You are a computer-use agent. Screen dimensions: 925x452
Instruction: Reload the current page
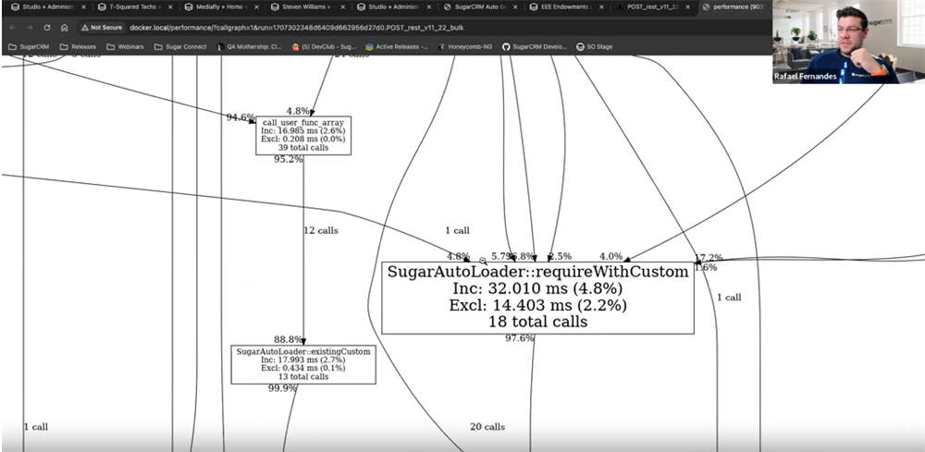tap(46, 28)
